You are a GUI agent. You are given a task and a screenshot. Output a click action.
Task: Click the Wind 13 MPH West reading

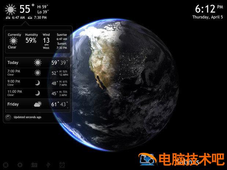pos(46,40)
